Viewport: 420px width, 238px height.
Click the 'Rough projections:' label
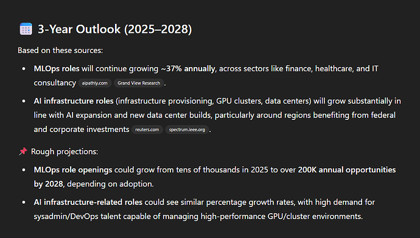[x=65, y=152]
